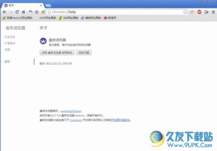Screen dimensions: 217x151
Task: Open 设置 in the sidebar
Action: [7, 49]
